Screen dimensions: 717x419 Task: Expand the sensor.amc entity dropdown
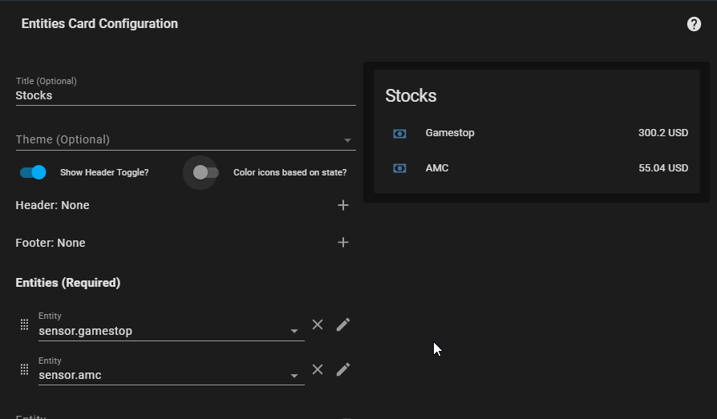click(x=294, y=376)
